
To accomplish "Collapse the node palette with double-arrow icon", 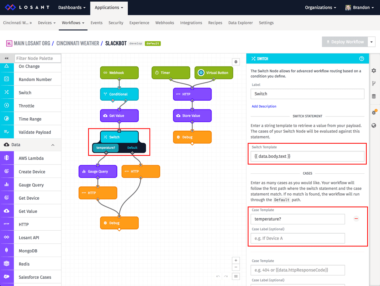I will [6, 58].
